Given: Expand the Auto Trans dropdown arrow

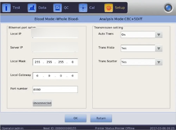Looking at the screenshot, I should [159, 35].
